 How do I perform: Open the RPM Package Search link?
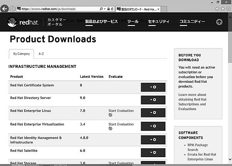tap(198, 147)
